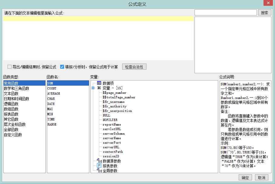Screen dimensions: 275x184
Task: Select the serverPort variable
Action: coord(112,143)
